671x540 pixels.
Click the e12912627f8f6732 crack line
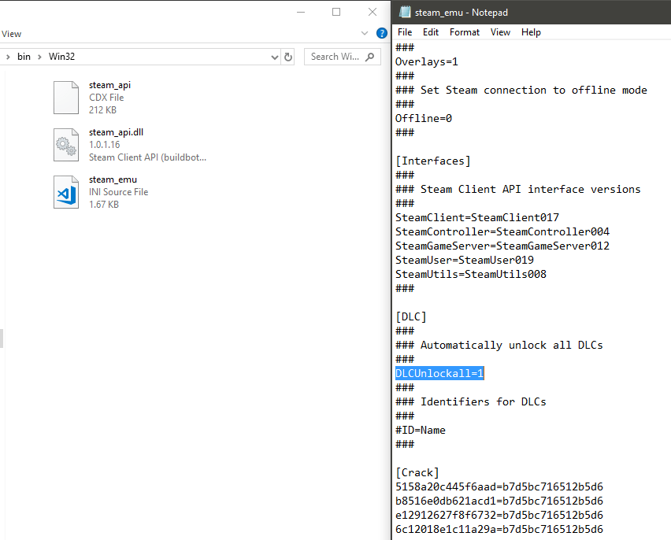[499, 515]
